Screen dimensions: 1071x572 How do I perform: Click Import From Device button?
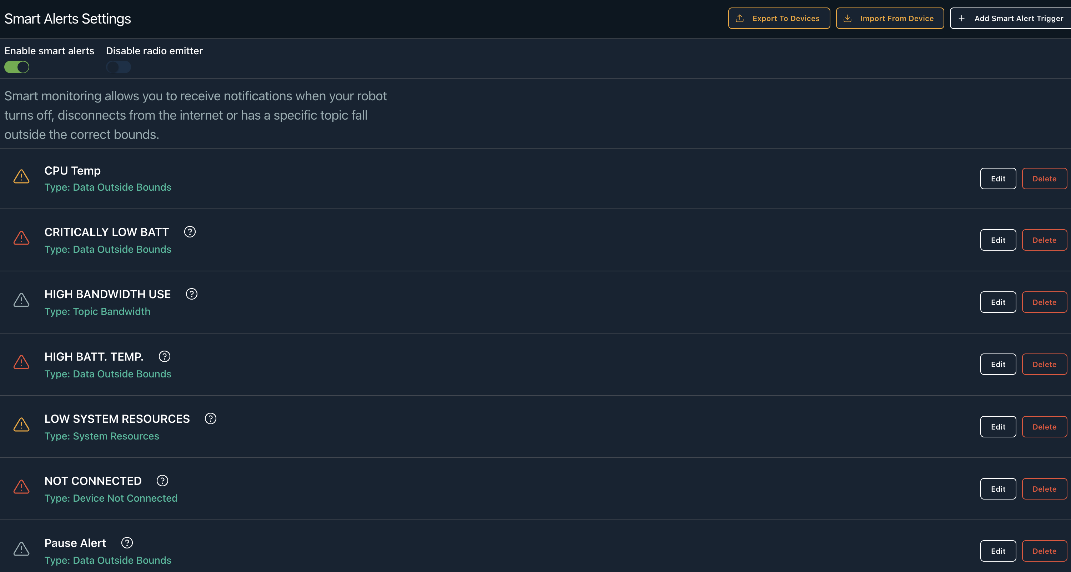[x=890, y=18]
